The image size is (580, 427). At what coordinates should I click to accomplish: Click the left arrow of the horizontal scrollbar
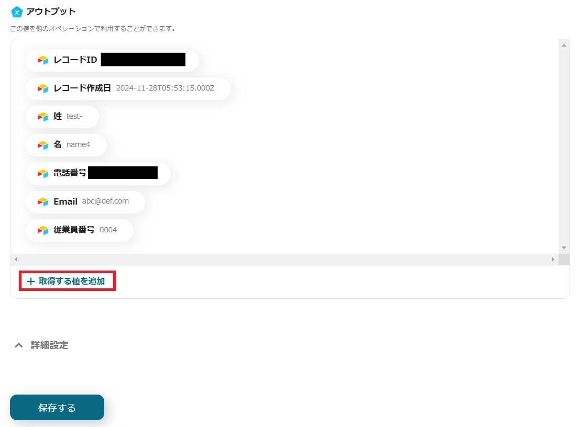pyautogui.click(x=16, y=260)
